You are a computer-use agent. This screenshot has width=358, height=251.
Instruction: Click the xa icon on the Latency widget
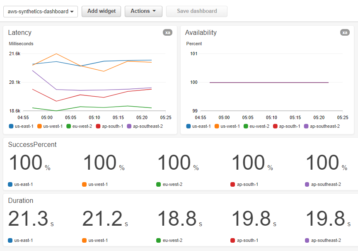point(167,32)
